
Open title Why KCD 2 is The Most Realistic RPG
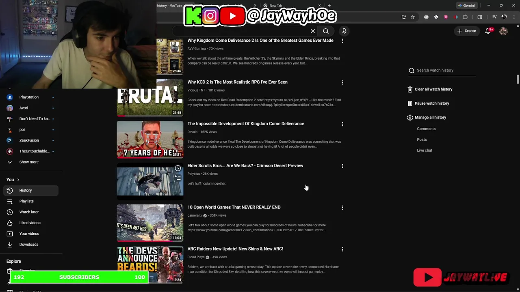(237, 82)
